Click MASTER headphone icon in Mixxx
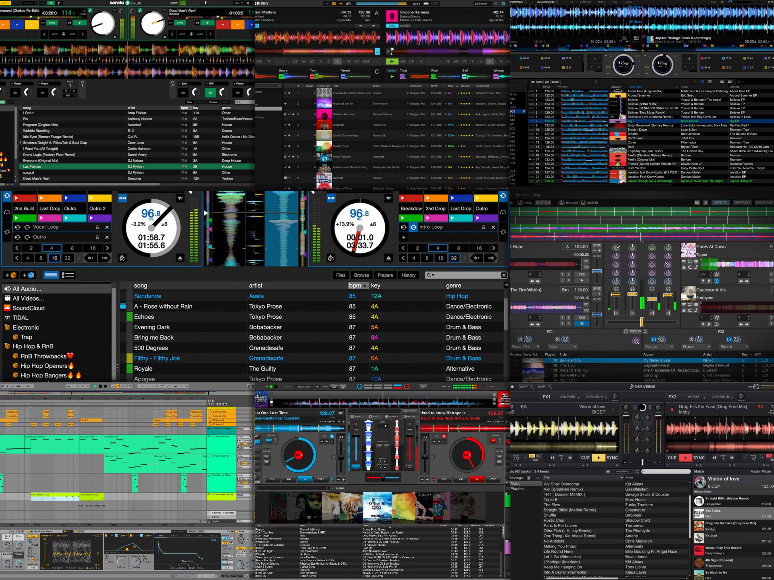774x580 pixels. tap(626, 331)
